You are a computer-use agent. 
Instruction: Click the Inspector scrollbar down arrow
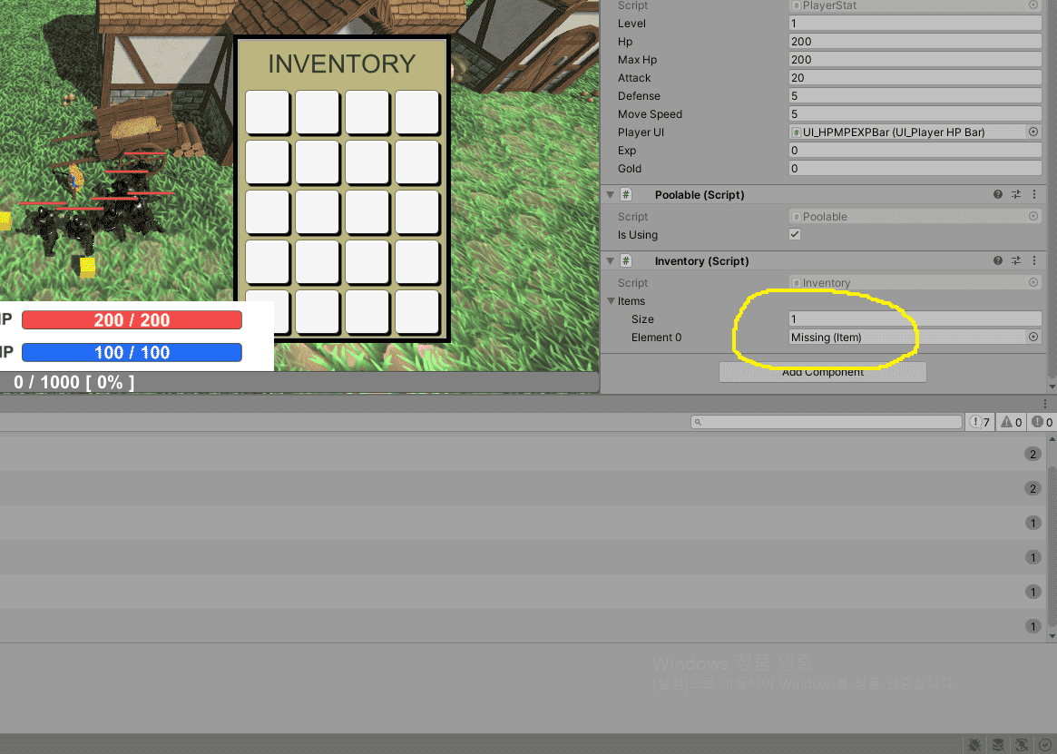click(x=1052, y=387)
